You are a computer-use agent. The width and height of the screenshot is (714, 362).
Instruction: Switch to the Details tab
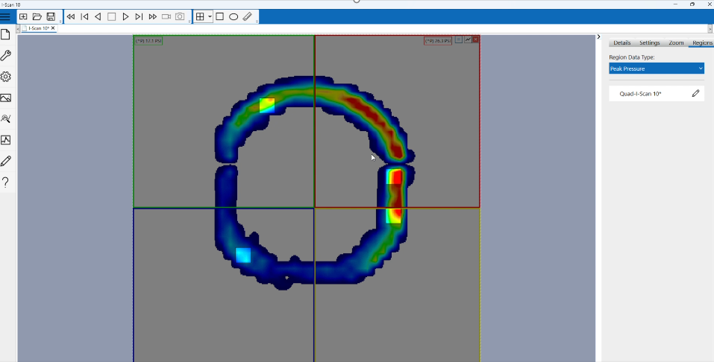pos(622,42)
